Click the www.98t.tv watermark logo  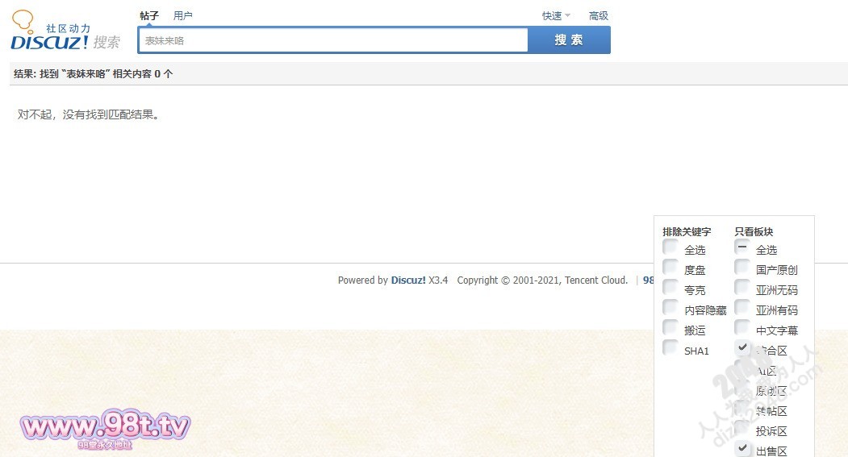105,426
